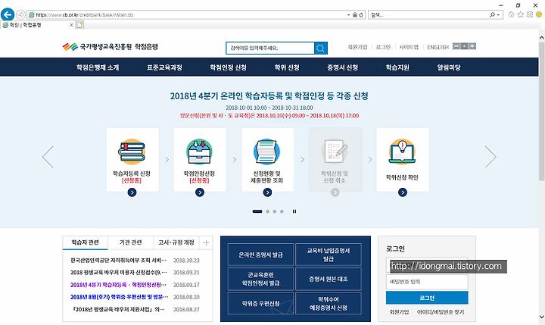545x325 pixels.
Task: Click the 학위수여 예정증명서 신청 button
Action: coord(328,304)
